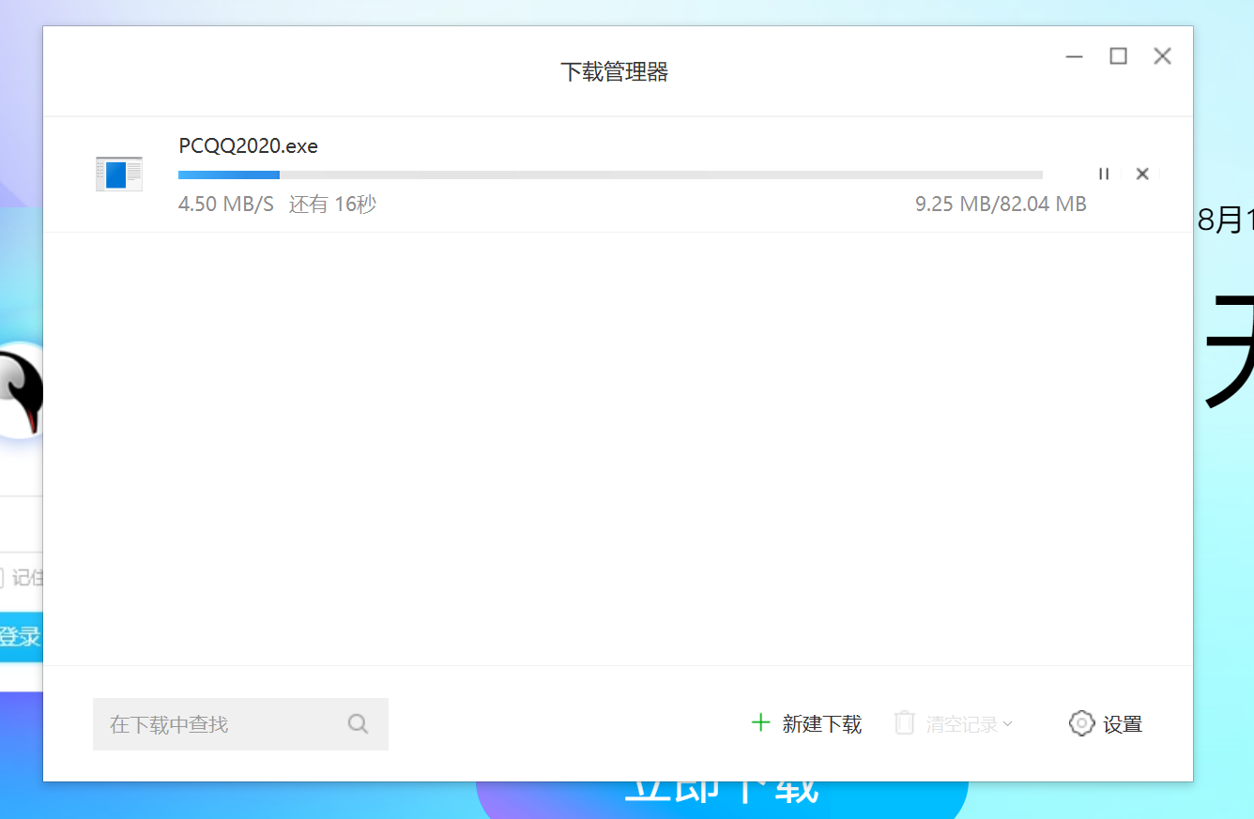
Task: Click the 设置 text label
Action: (x=1123, y=723)
